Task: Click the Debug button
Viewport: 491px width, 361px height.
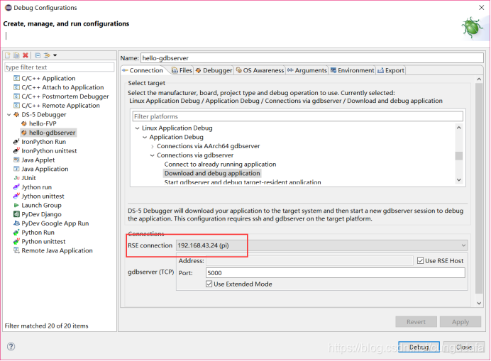Action: point(419,347)
